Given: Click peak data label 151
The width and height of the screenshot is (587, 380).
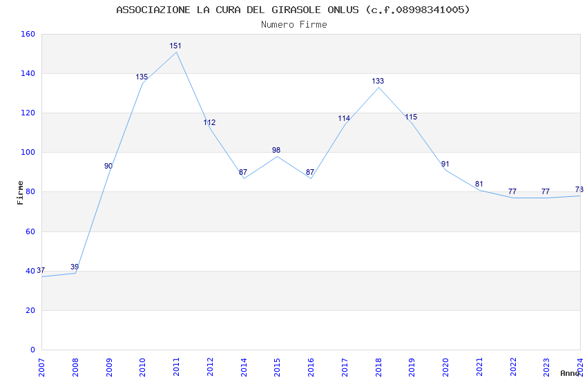Looking at the screenshot, I should [175, 46].
